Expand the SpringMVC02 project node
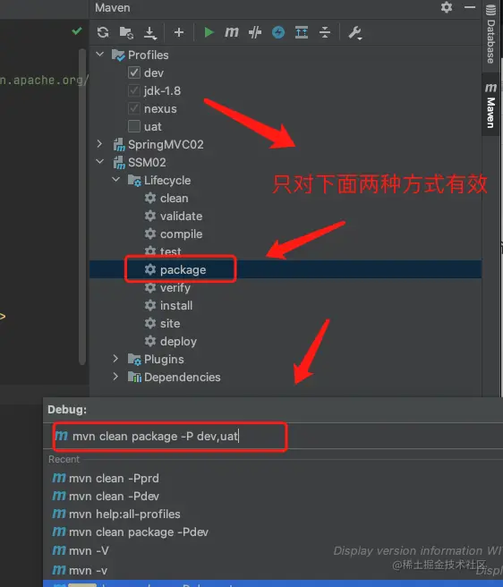Viewport: 503px width, 587px height. 99,144
